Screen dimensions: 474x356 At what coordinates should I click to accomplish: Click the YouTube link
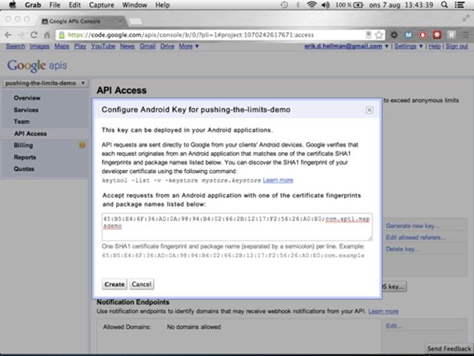tap(103, 46)
